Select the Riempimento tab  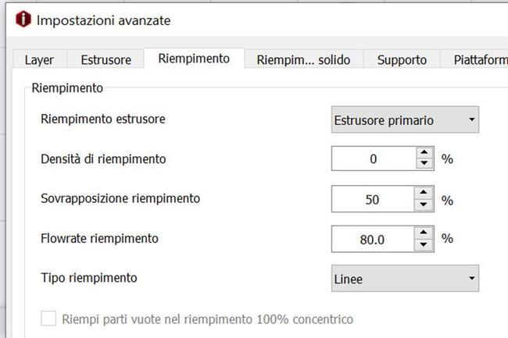tap(194, 59)
